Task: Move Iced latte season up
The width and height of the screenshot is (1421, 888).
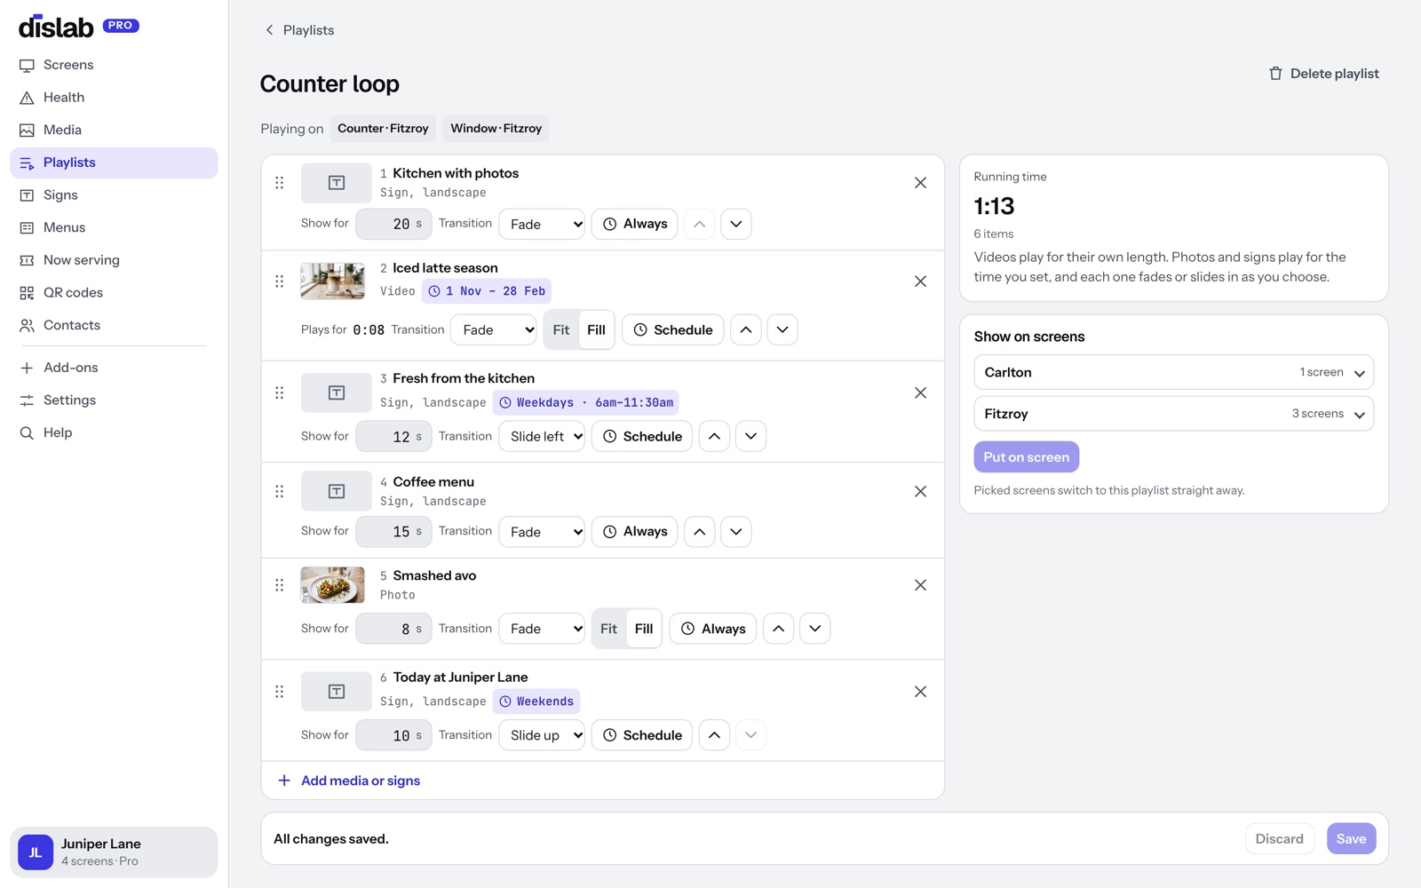Action: point(746,330)
